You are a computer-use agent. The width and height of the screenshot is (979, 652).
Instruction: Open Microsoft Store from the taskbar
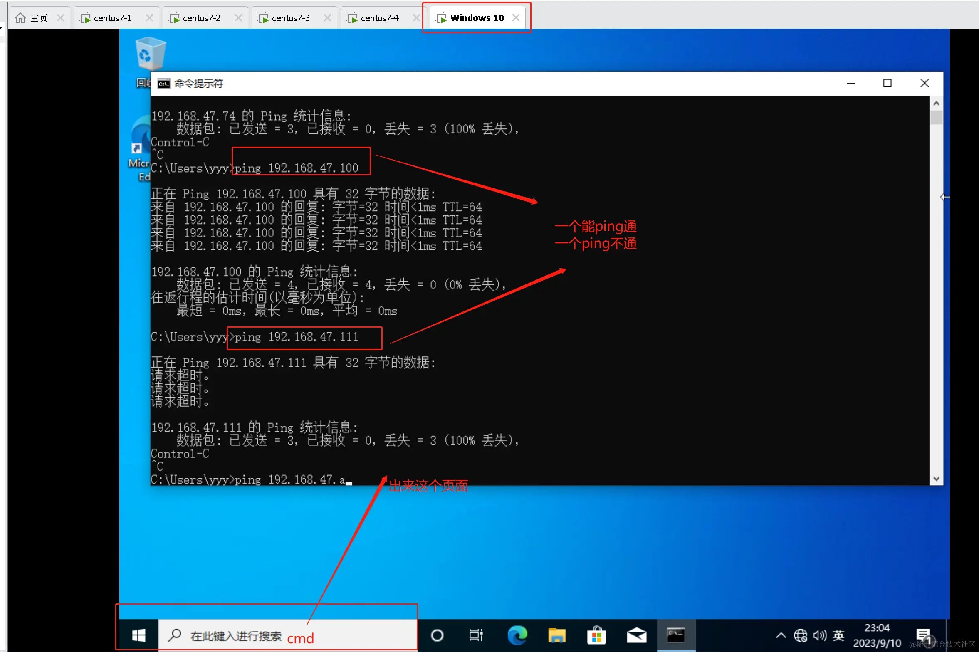click(596, 635)
